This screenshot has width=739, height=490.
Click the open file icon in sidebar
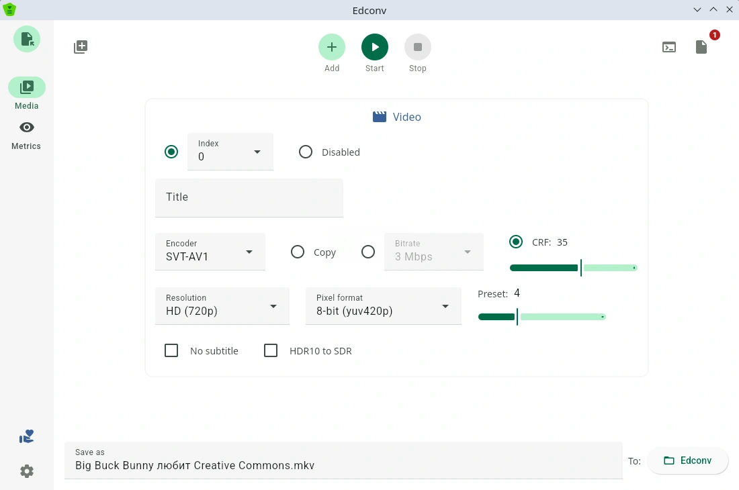click(27, 38)
